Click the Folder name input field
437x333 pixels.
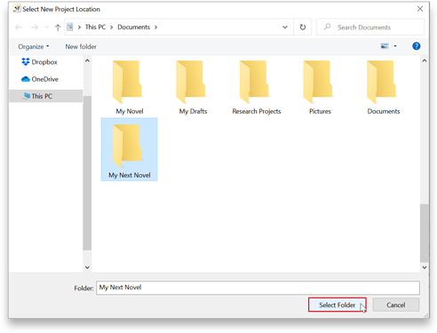258,288
